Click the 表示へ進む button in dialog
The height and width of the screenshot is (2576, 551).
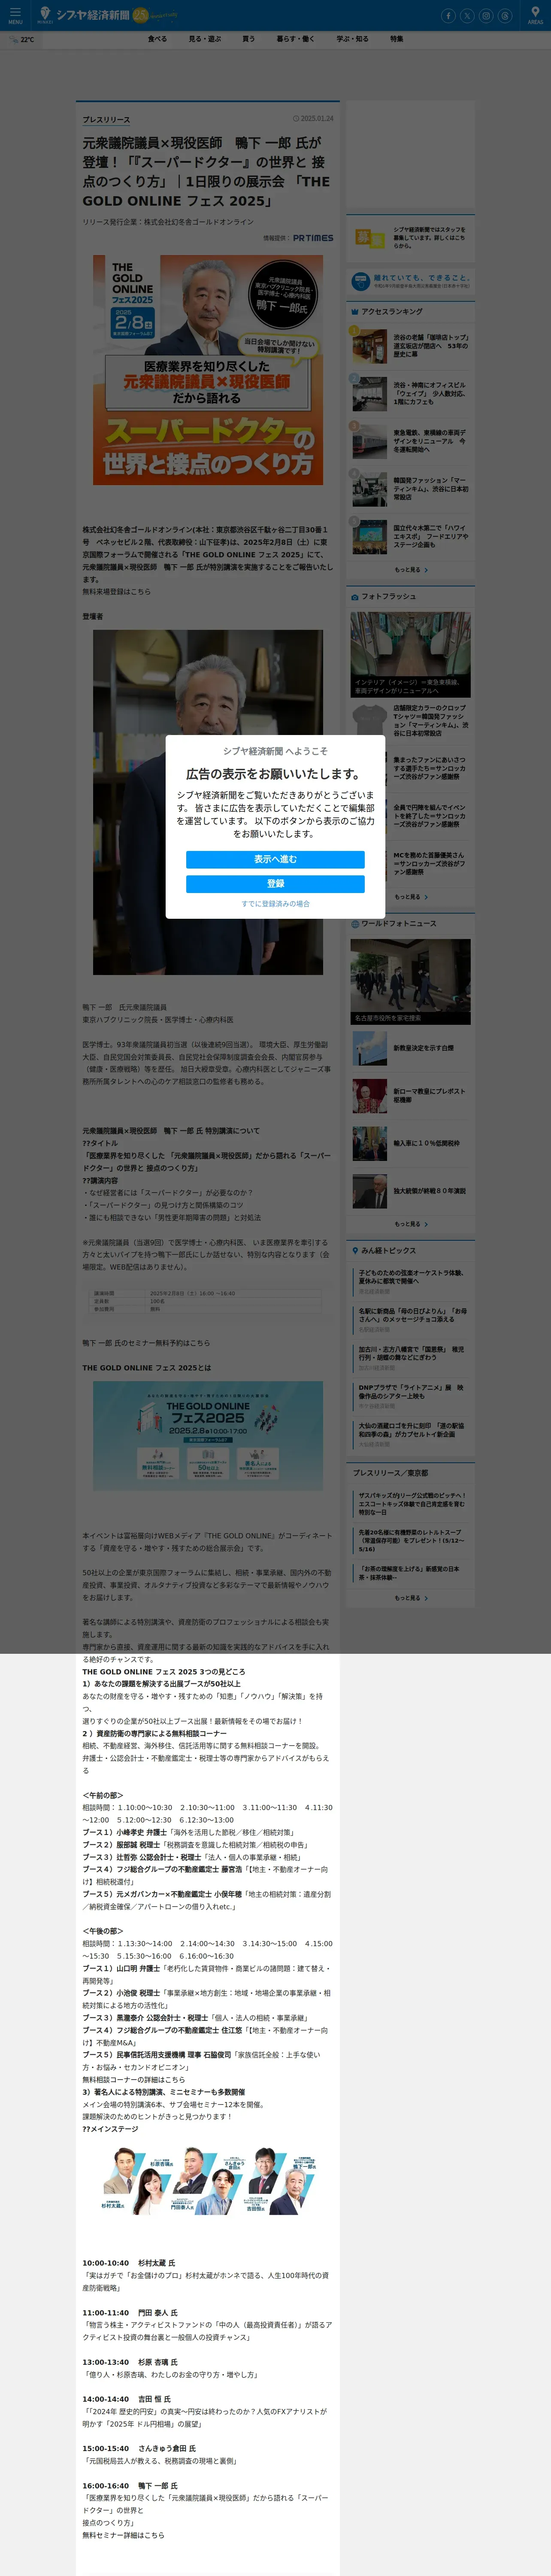coord(275,859)
